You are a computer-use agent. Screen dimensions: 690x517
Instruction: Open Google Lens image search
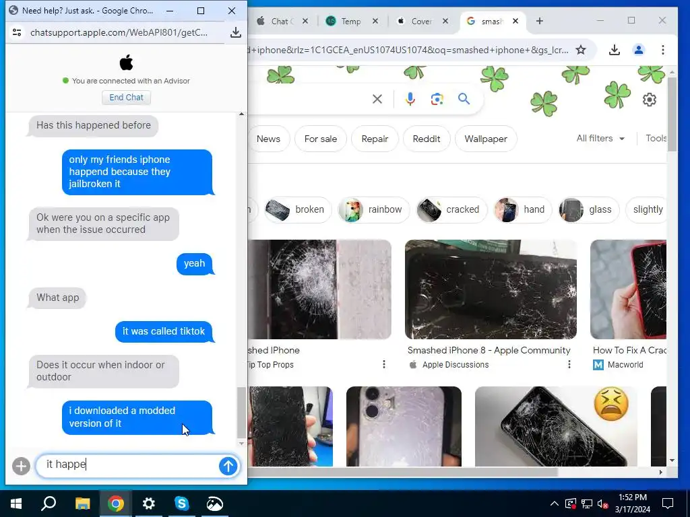(x=437, y=99)
